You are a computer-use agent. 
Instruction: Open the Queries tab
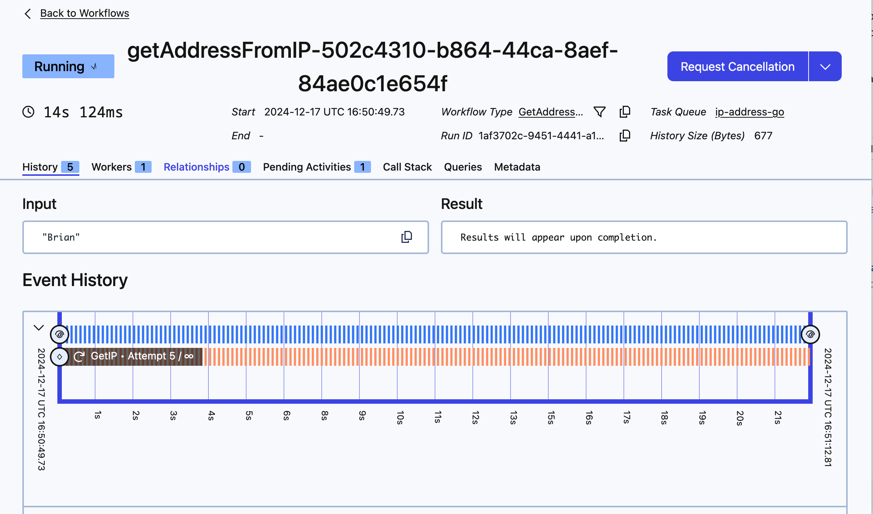(x=463, y=166)
